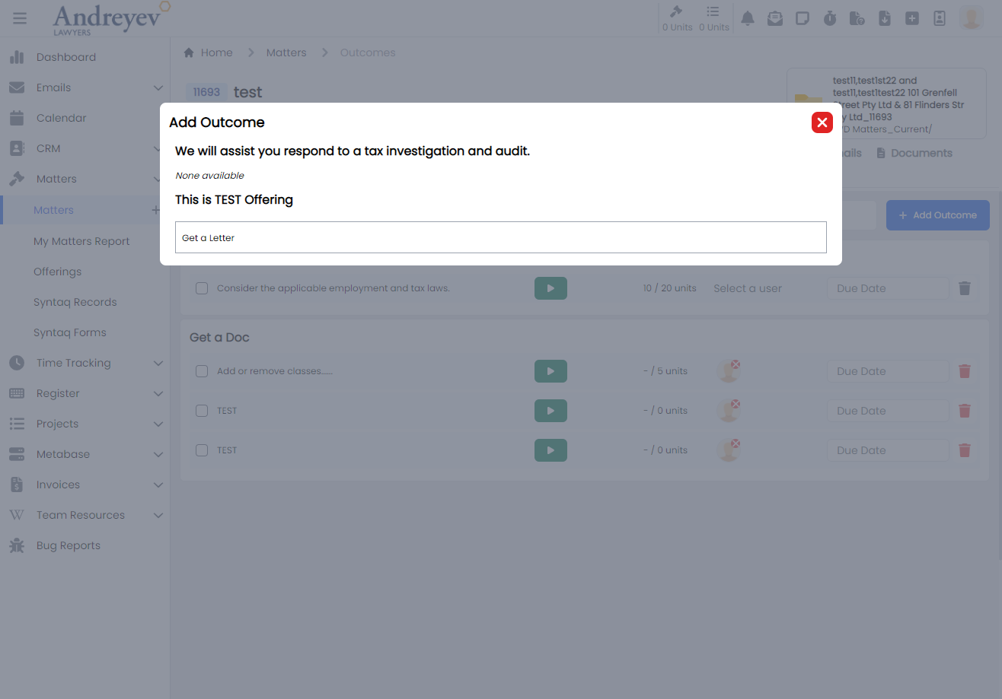Viewport: 1002px width, 699px height.
Task: Click the plus square icon in header
Action: pos(911,19)
